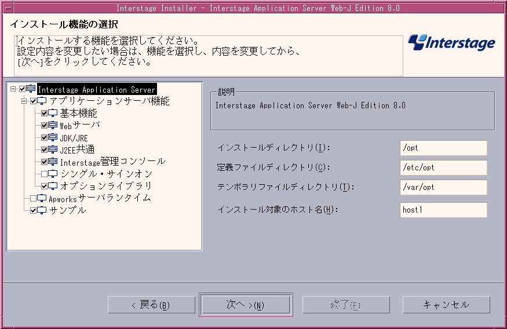Focus the ホスト名 field showing host1

click(443, 210)
